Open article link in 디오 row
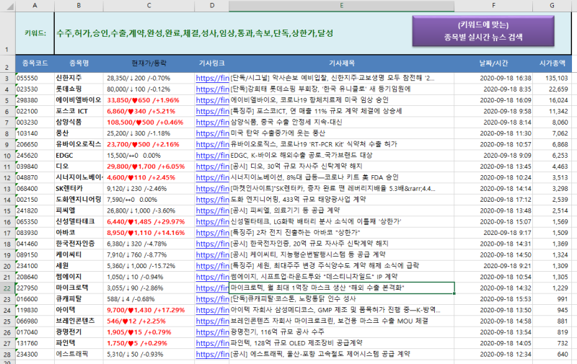Screen dimensions: 577x364 212,167
